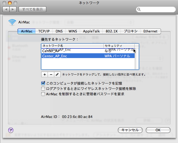The height and width of the screenshot is (143, 178).
Task: Enable disconnect wireless on logout checkbox
Action: [43, 89]
